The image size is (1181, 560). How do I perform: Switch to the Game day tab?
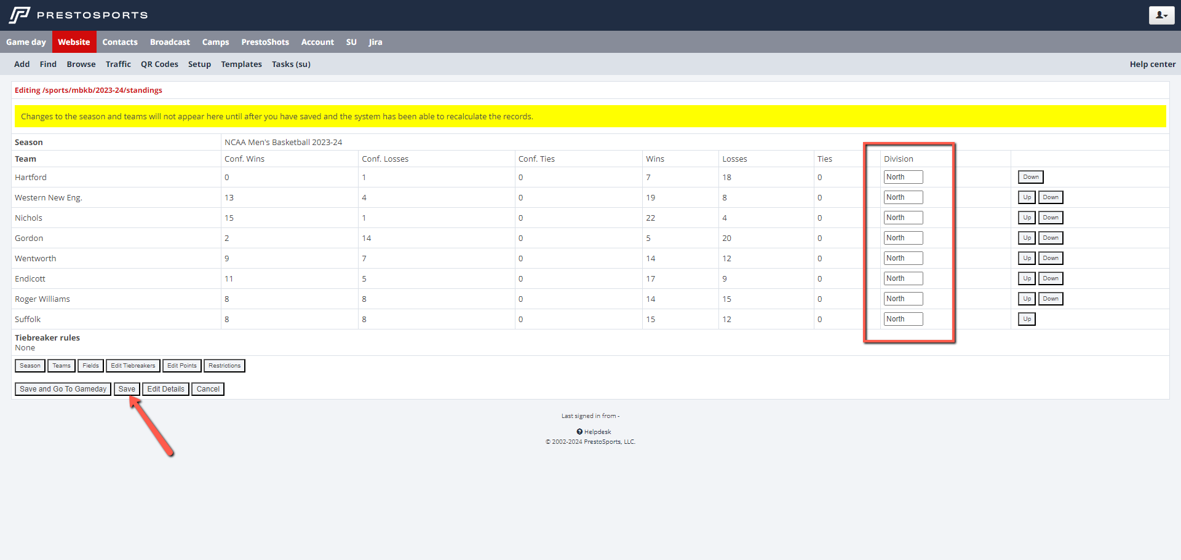point(26,42)
